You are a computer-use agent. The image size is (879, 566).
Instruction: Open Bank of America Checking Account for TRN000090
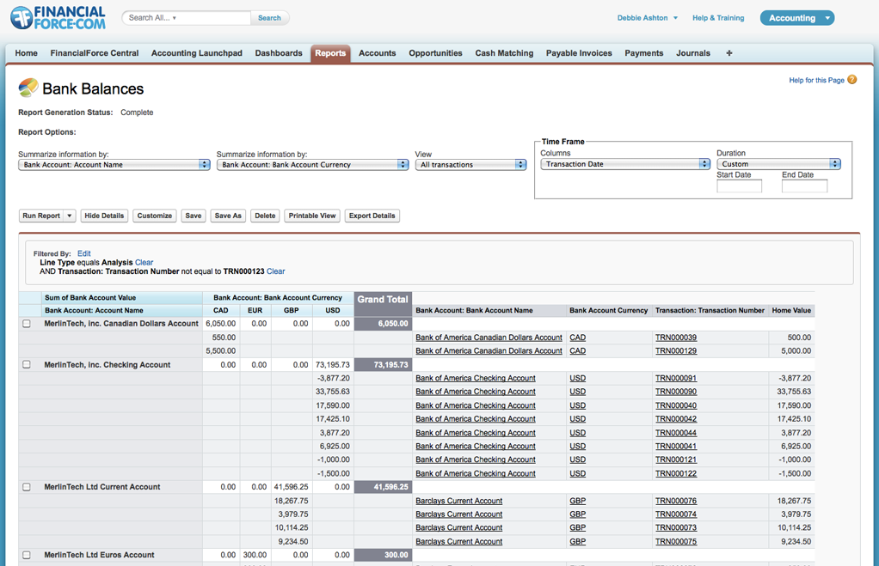[476, 392]
